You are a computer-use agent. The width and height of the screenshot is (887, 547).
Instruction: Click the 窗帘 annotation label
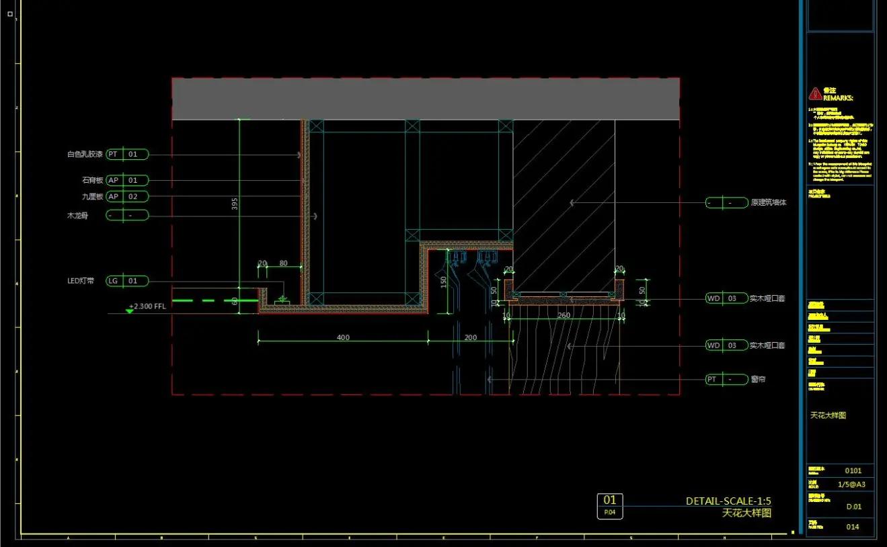click(x=758, y=380)
